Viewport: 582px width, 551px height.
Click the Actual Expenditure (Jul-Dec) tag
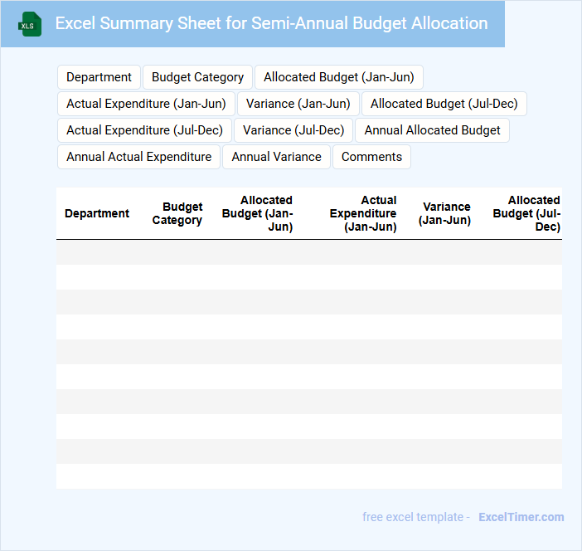[145, 130]
